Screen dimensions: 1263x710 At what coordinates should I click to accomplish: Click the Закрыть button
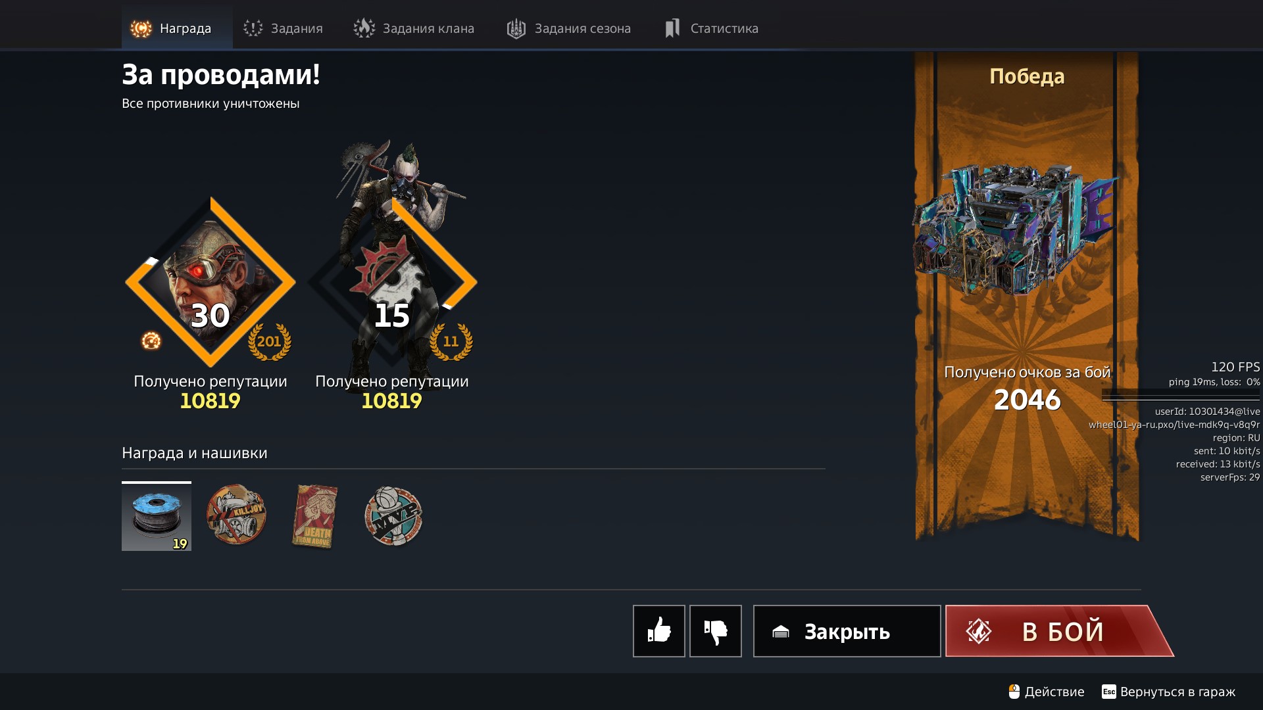pyautogui.click(x=847, y=631)
